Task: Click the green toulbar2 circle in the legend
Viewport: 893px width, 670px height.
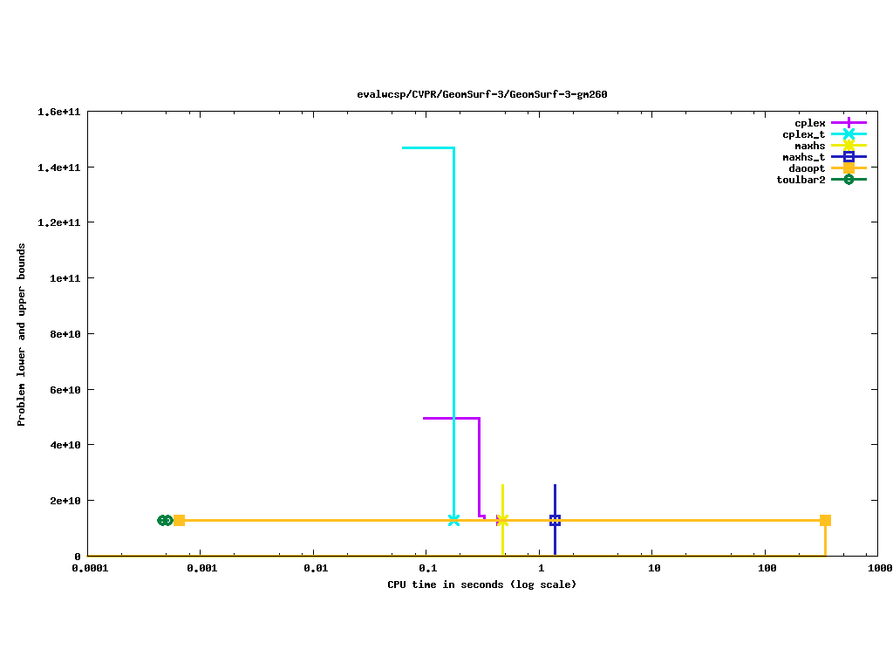Action: pos(849,180)
